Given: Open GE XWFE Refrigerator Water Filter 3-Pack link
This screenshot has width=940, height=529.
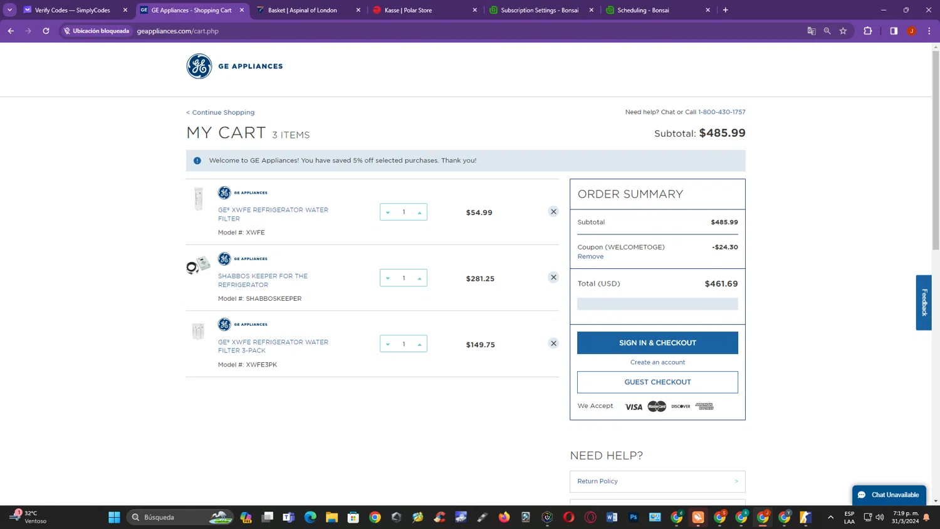Looking at the screenshot, I should click(273, 346).
